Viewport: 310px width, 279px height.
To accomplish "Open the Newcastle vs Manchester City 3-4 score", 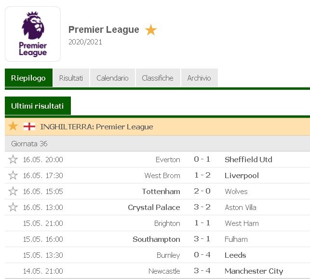I will [202, 271].
